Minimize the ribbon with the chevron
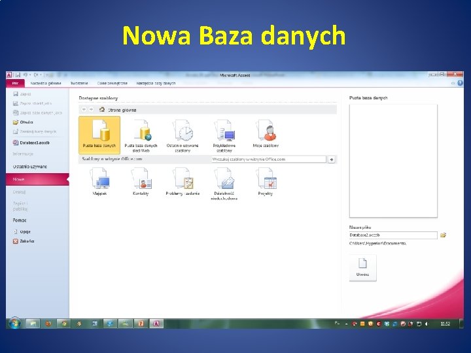Viewport: 471px width, 353px height. pyautogui.click(x=453, y=83)
